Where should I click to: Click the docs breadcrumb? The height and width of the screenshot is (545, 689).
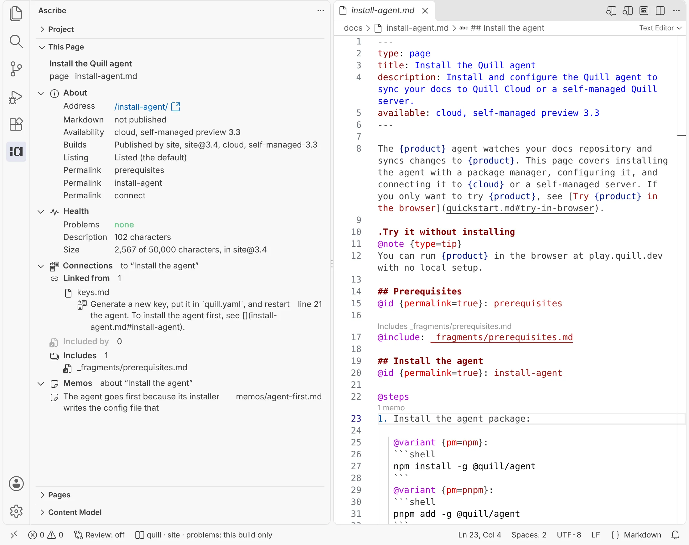pyautogui.click(x=353, y=28)
